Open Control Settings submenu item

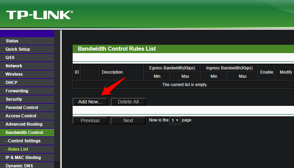coord(27,141)
